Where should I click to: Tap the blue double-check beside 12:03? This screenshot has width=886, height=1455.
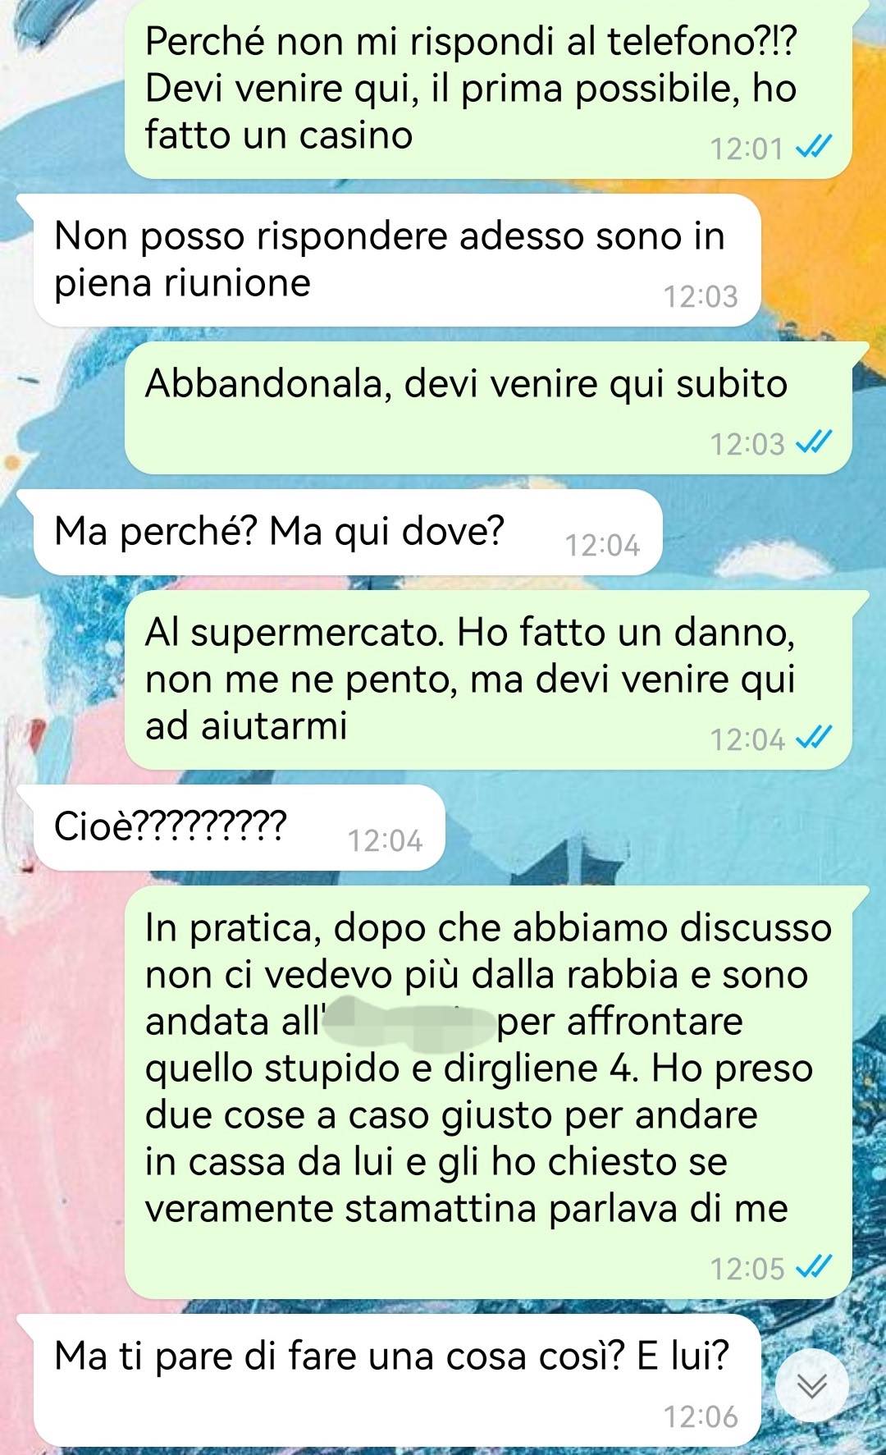tap(814, 443)
